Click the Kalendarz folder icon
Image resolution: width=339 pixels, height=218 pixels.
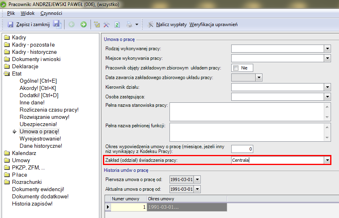(x=7, y=153)
